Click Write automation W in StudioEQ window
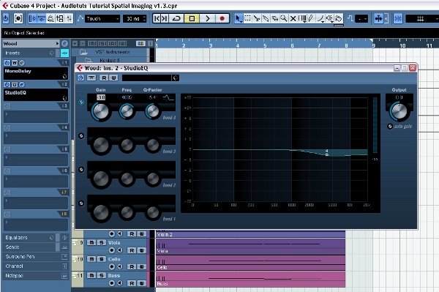The width and height of the screenshot is (439, 292). tap(113, 78)
